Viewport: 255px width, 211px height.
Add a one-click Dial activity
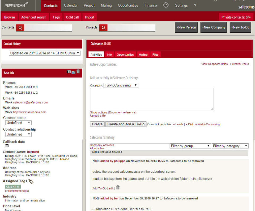tap(189, 124)
